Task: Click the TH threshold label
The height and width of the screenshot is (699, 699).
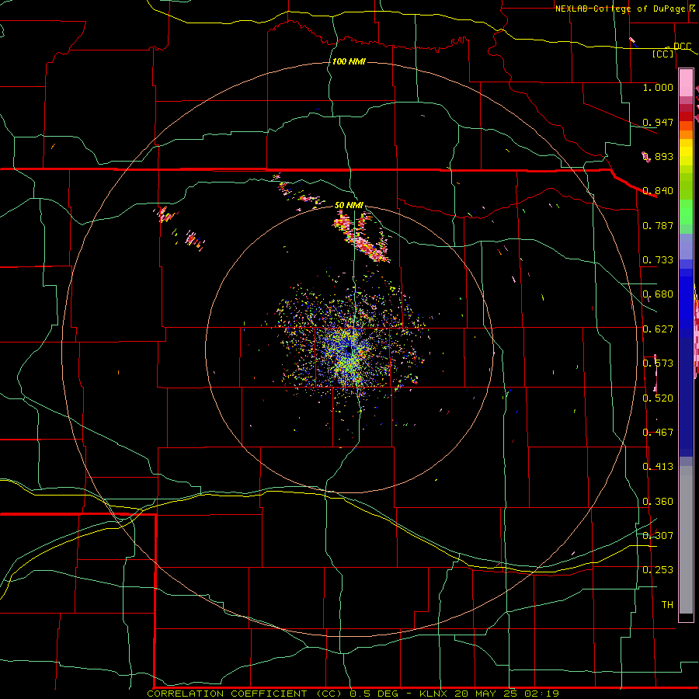Action: (667, 605)
